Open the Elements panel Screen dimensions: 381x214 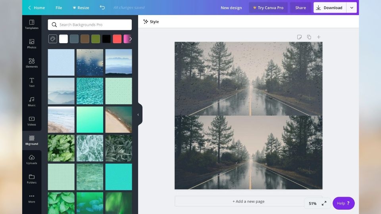point(32,63)
